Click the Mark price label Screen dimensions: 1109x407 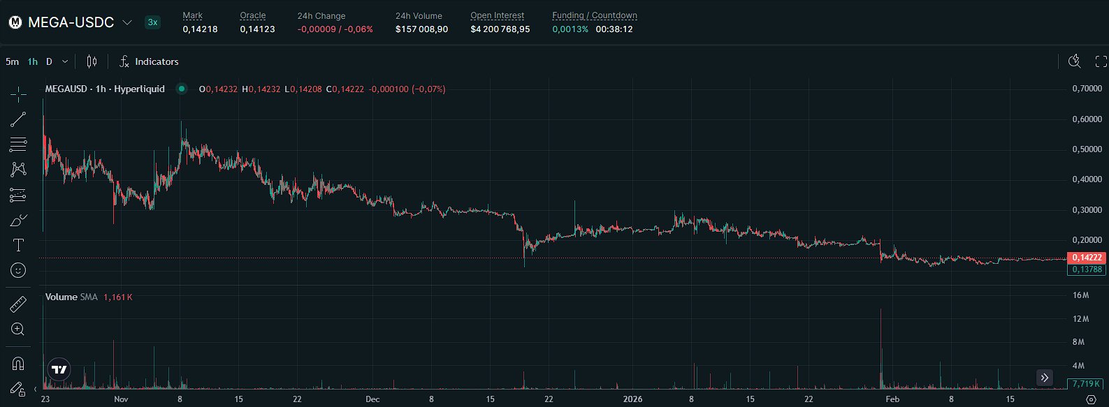point(193,15)
